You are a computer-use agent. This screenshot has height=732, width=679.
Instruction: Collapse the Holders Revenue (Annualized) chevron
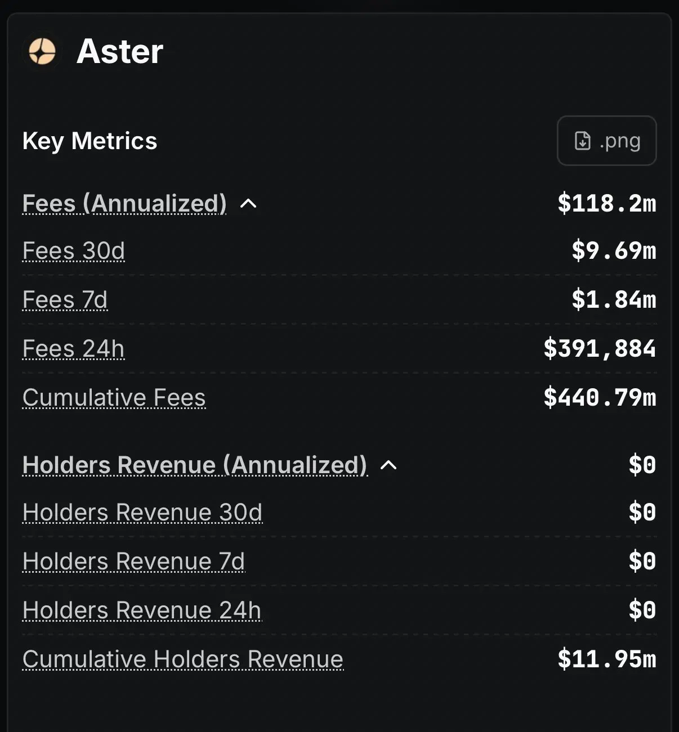[x=388, y=465]
